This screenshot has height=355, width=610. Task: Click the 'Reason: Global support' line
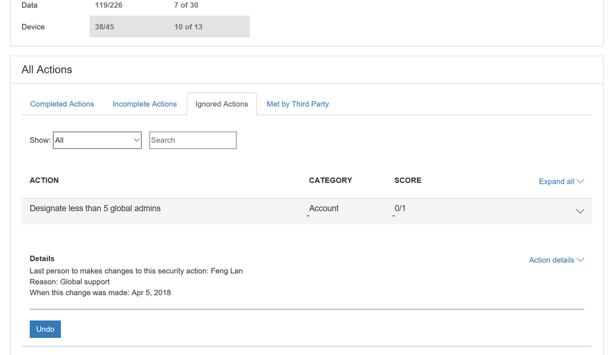point(70,282)
